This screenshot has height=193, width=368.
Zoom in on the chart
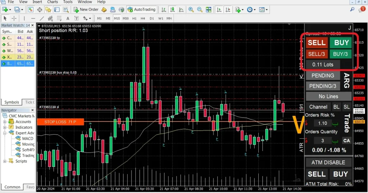[x=191, y=10]
